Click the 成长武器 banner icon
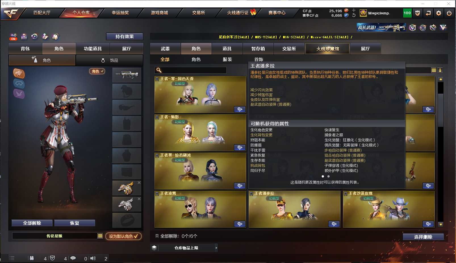The width and height of the screenshot is (456, 263). (381, 27)
